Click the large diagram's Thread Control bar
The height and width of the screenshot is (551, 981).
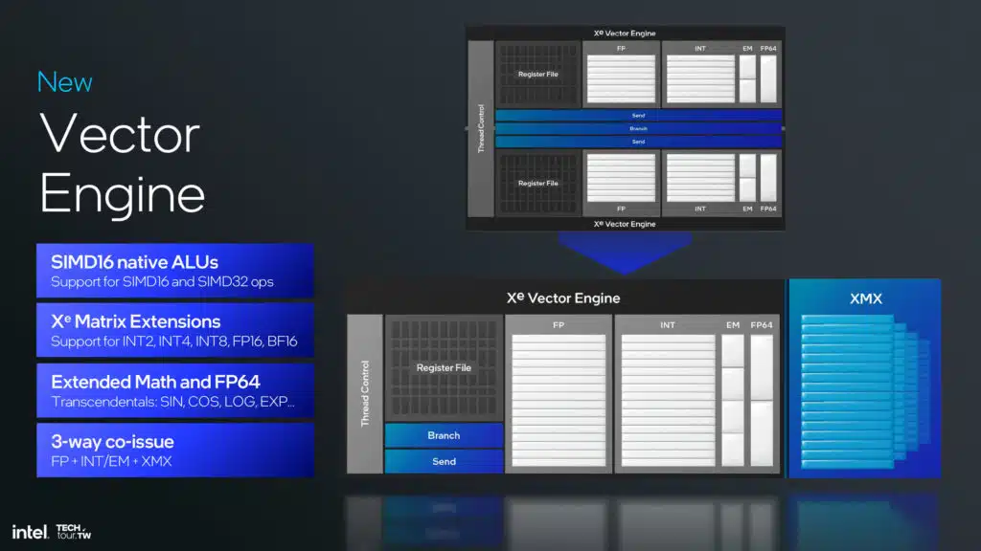pyautogui.click(x=365, y=393)
